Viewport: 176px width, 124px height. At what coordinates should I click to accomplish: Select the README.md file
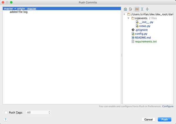(x=143, y=38)
